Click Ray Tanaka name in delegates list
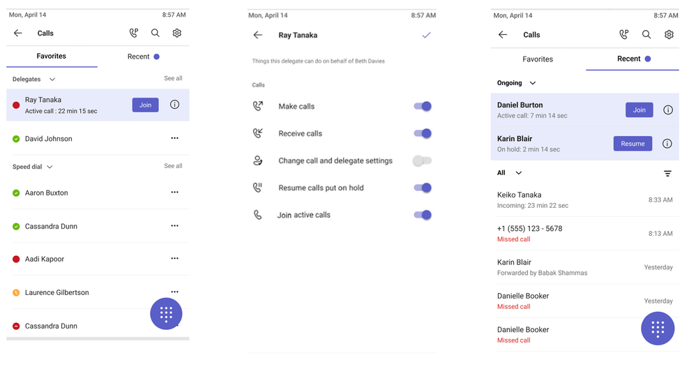This screenshot has width=696, height=369. pos(43,100)
